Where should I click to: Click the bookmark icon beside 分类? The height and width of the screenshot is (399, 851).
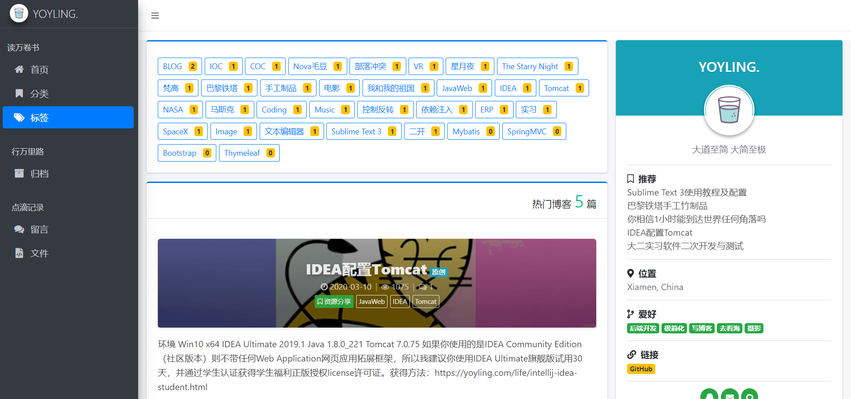coord(19,93)
